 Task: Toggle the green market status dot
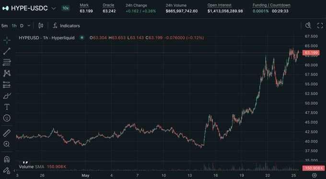point(82,38)
